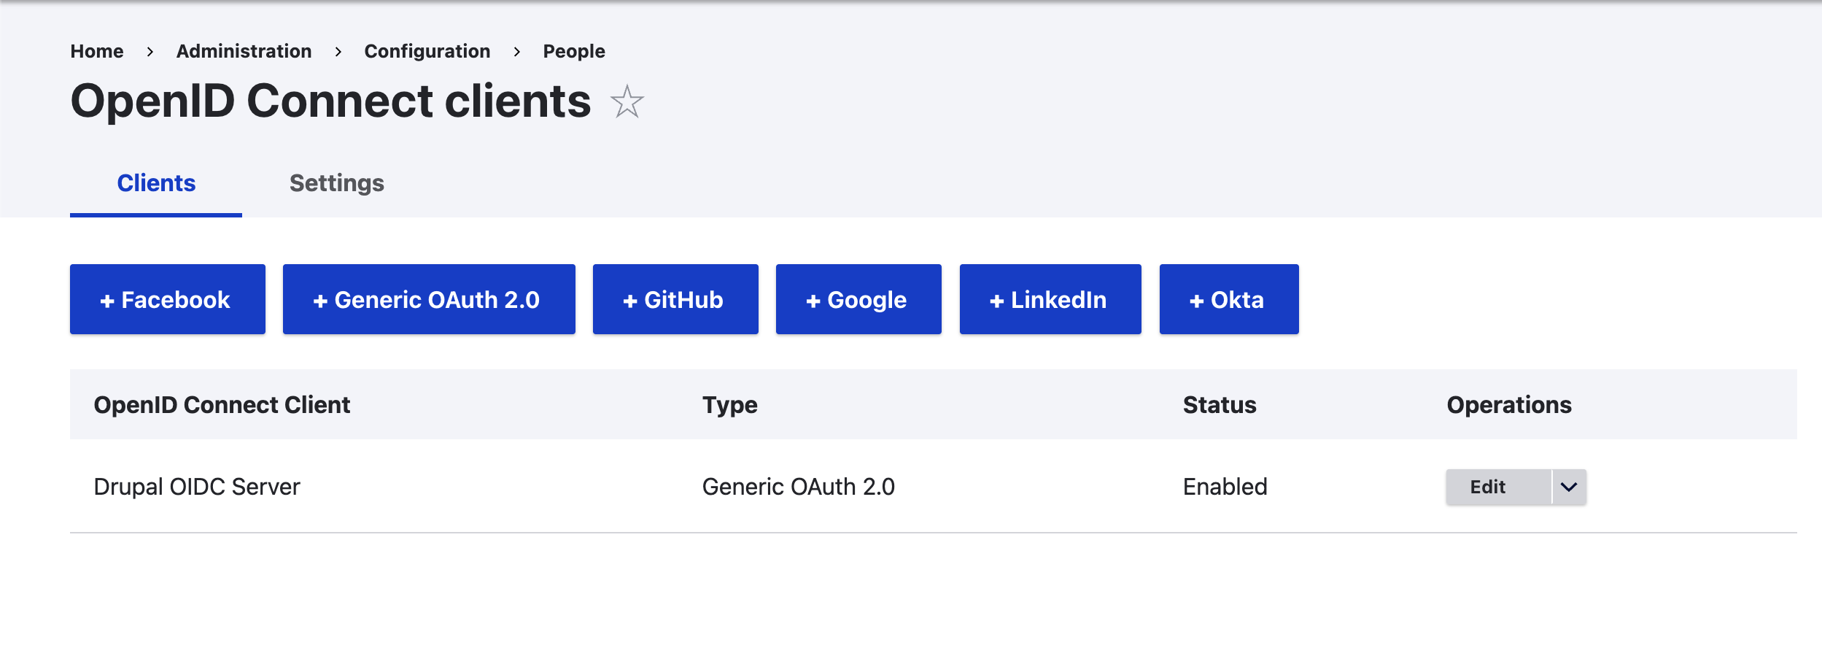Click the Operations column header

(x=1509, y=405)
